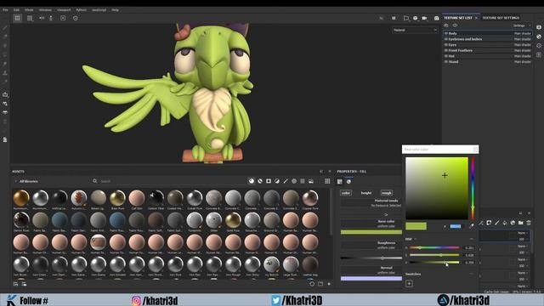Toggle visibility of Eyebrows and lashes set

446,39
